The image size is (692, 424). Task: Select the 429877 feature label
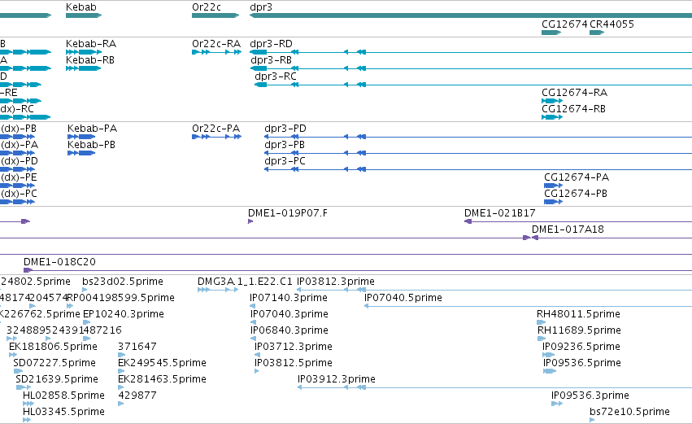click(137, 396)
